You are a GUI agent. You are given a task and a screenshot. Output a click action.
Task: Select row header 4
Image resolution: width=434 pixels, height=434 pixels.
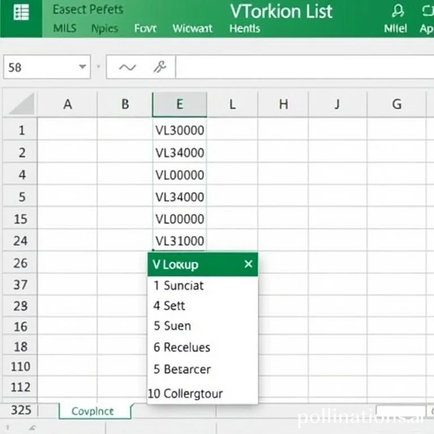coord(20,175)
